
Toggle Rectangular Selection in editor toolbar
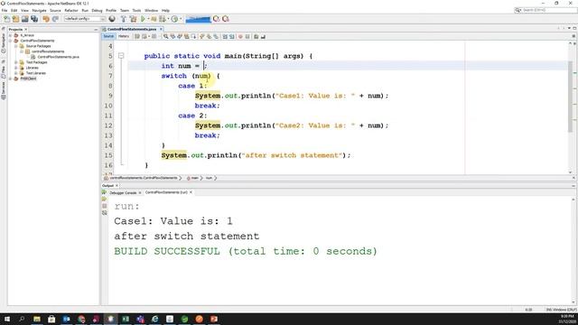click(193, 36)
